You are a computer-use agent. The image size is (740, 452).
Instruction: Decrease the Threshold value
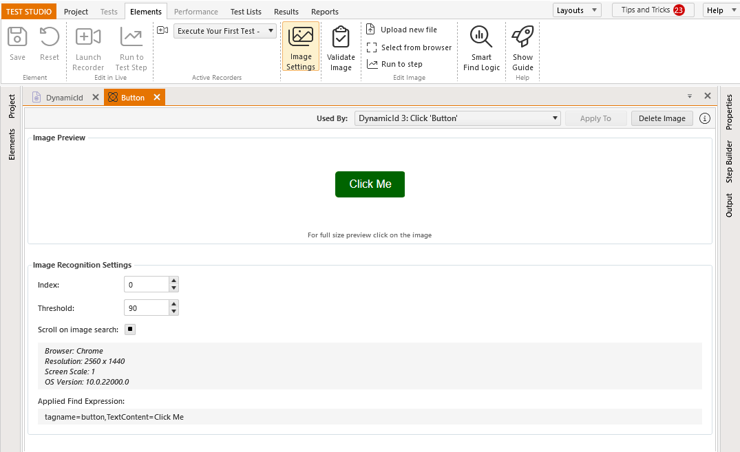click(x=173, y=312)
